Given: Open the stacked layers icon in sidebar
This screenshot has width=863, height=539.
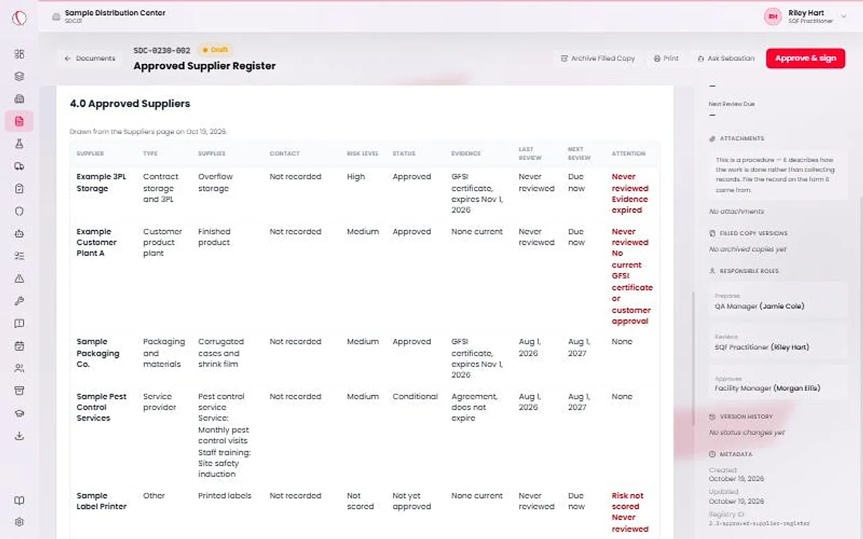Looking at the screenshot, I should 19,76.
